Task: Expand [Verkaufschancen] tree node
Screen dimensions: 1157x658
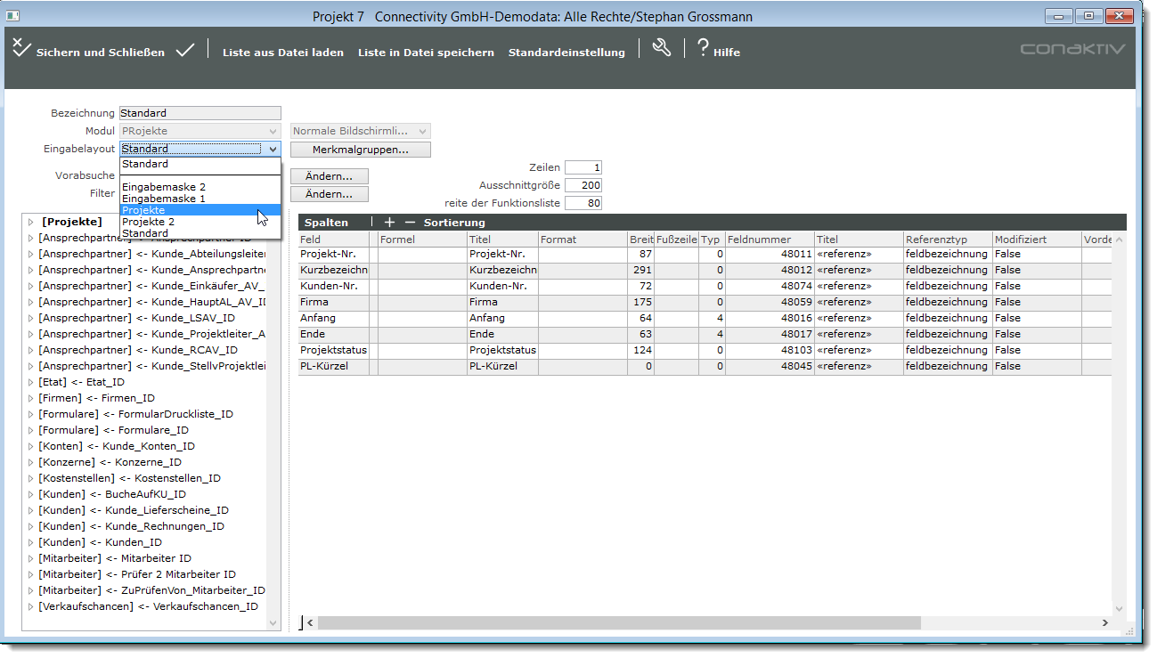Action: (31, 606)
